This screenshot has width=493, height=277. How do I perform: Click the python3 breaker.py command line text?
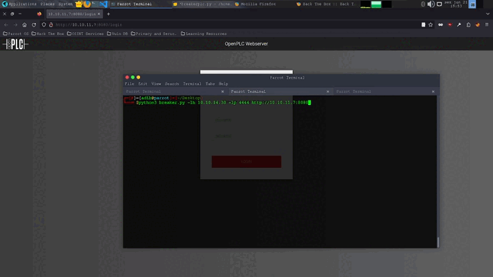(223, 102)
